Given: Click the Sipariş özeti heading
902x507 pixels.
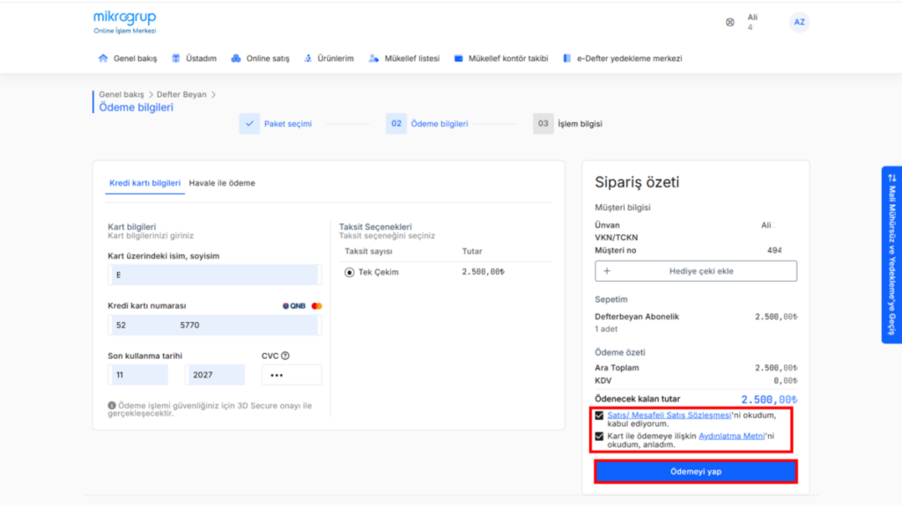Looking at the screenshot, I should tap(637, 182).
